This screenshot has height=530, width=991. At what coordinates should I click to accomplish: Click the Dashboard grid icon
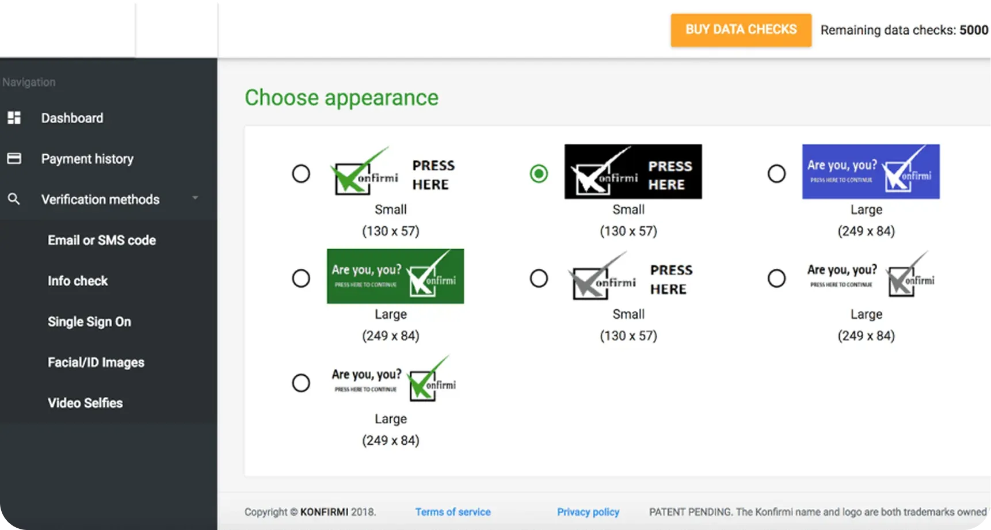14,118
